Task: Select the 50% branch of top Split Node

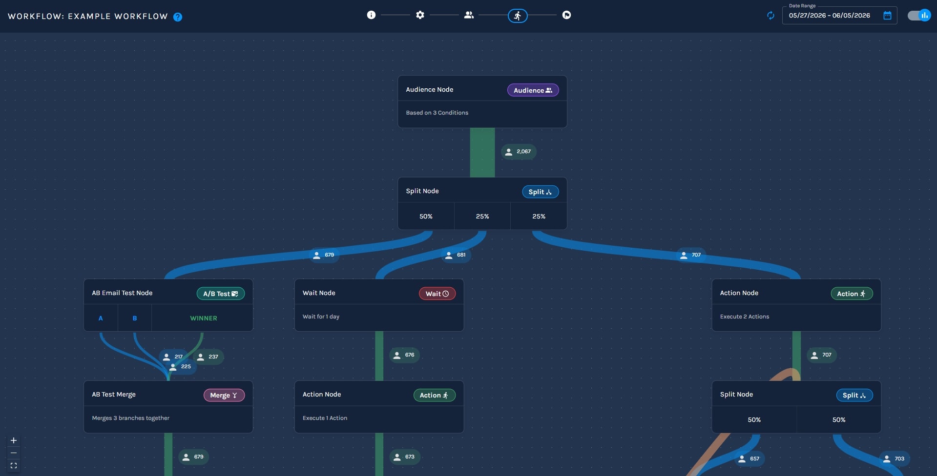Action: (x=426, y=216)
